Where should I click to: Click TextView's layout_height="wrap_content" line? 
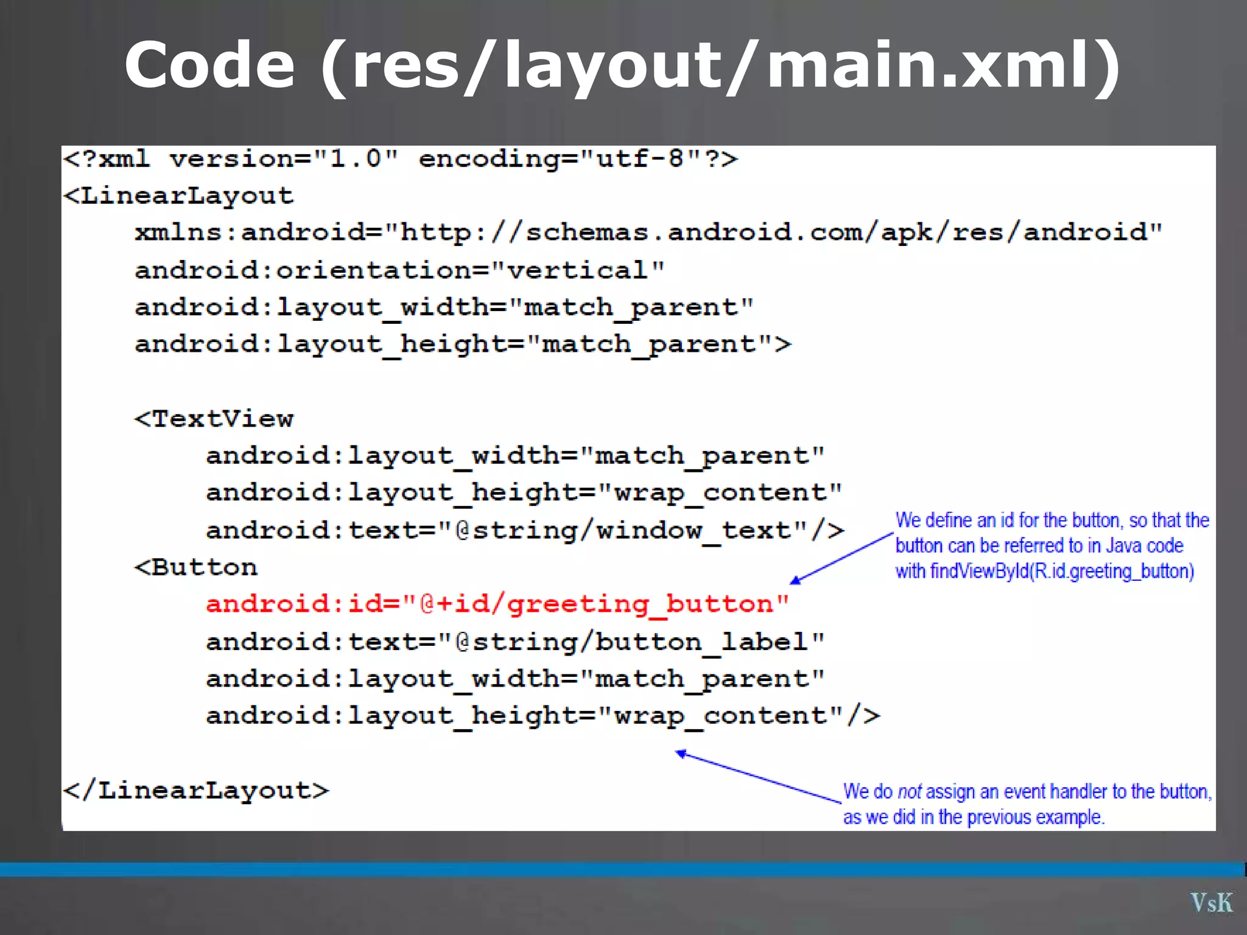[524, 494]
